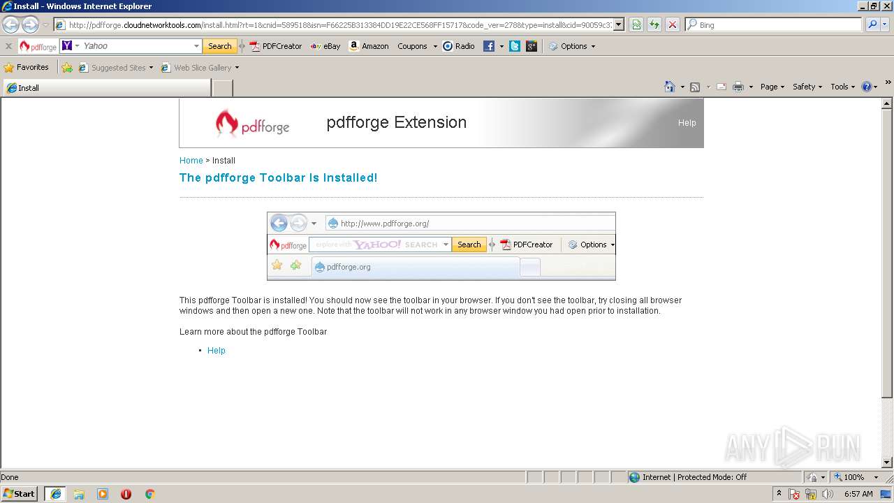Click the Help link in the bulleted list
This screenshot has height=503, width=894.
(x=217, y=351)
